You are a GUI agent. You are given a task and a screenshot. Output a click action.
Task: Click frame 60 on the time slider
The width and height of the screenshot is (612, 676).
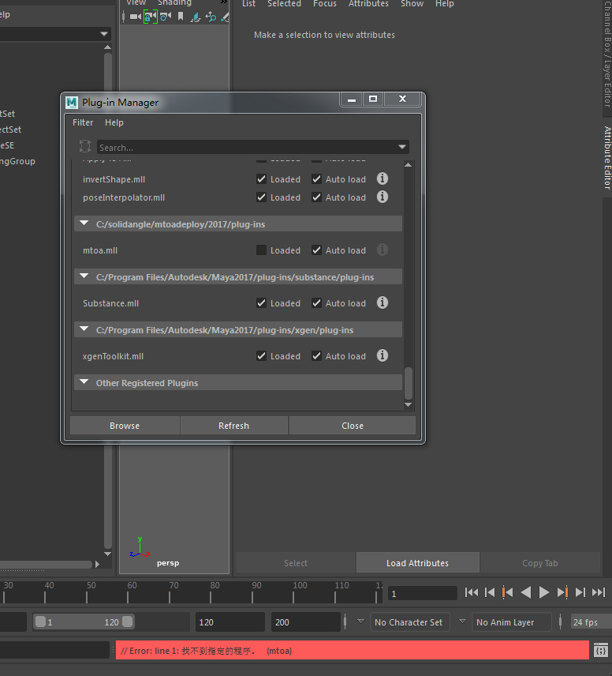128,591
